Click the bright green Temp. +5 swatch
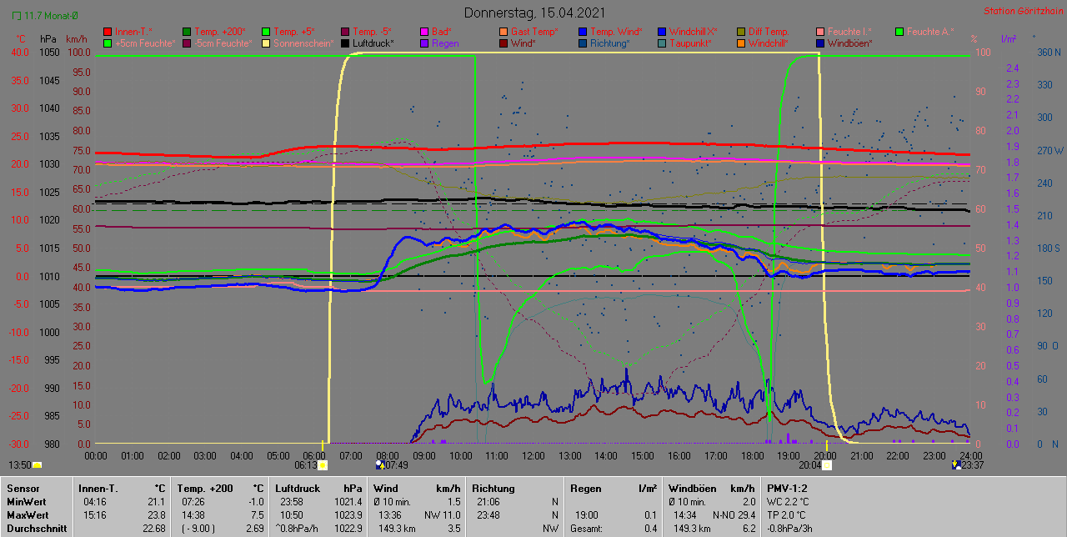1067x537 pixels. [x=267, y=32]
